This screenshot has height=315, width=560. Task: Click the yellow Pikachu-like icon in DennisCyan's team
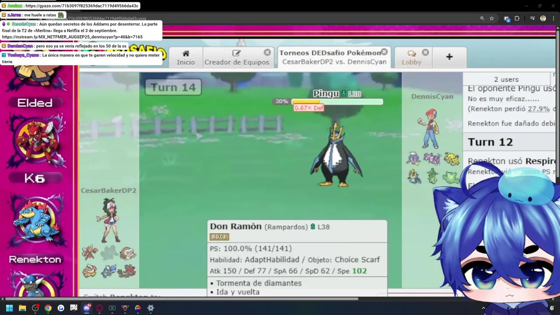[451, 159]
